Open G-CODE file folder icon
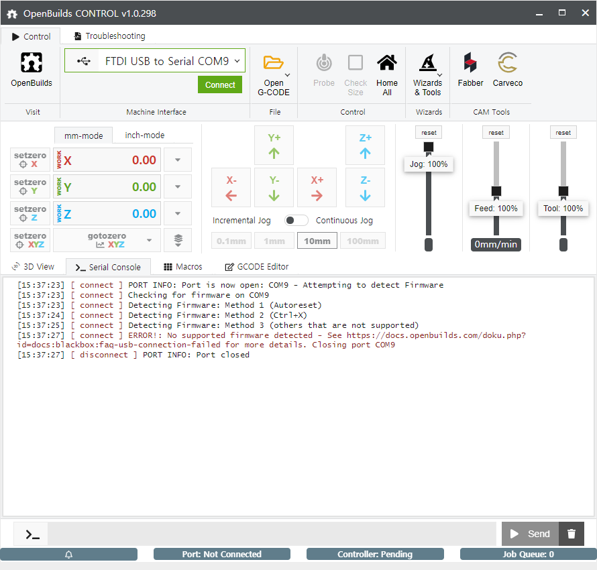This screenshot has height=570, width=597. (273, 62)
